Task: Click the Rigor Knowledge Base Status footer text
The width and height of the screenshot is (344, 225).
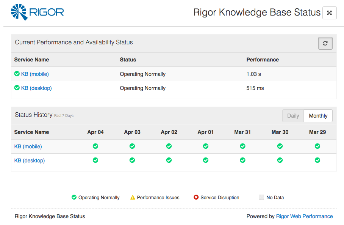Action: tap(50, 216)
